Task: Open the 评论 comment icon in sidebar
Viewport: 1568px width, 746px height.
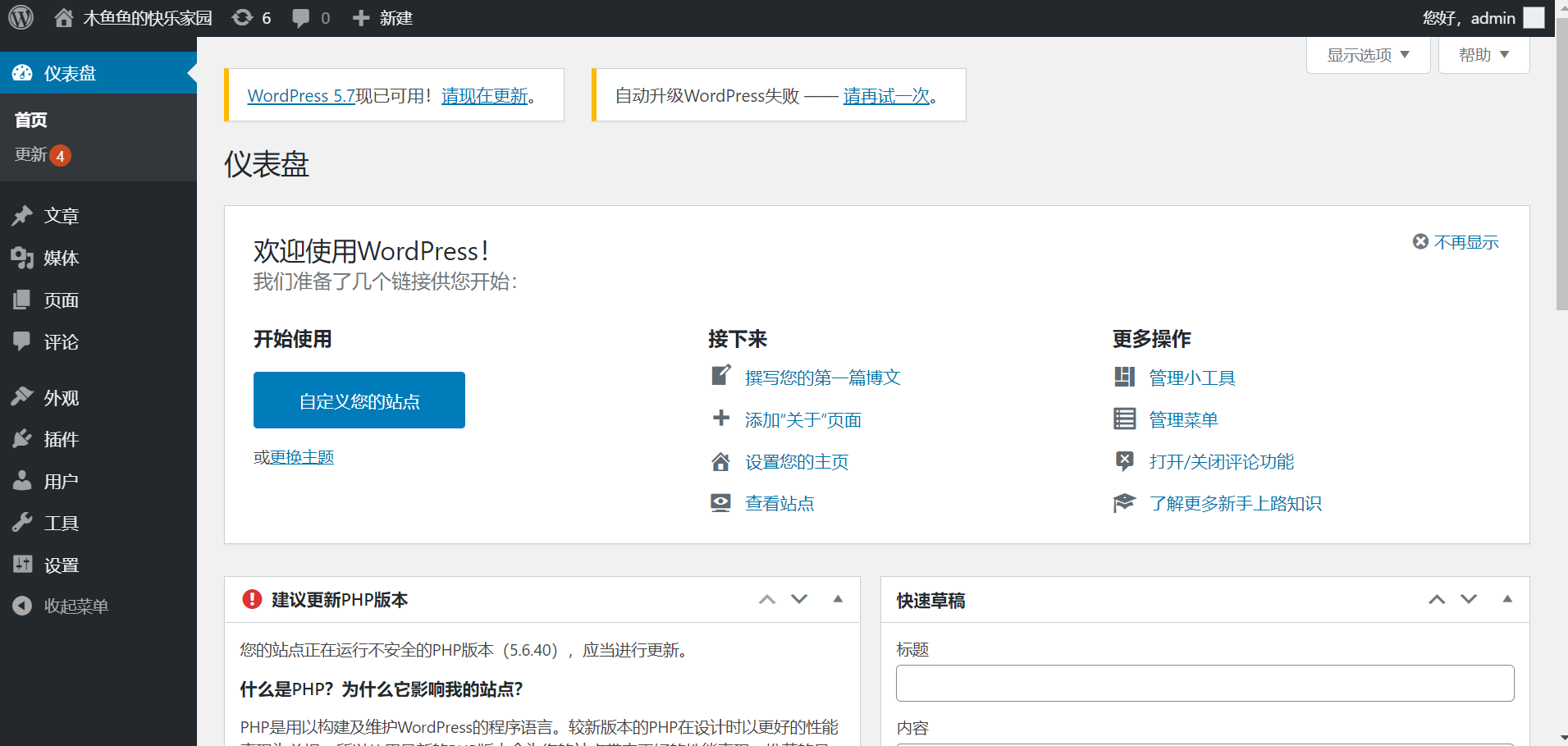Action: click(x=22, y=341)
